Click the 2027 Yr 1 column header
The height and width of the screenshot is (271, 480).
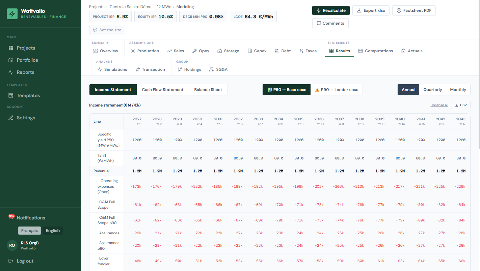point(137,121)
